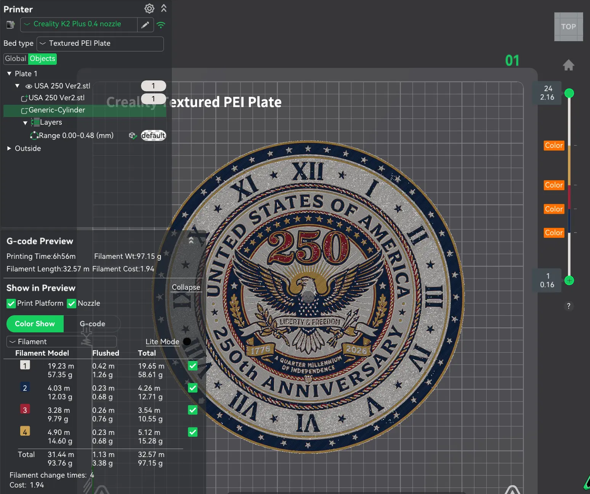Click the layer 24 / 2.16 label
Screen dimensions: 590x494
click(547, 93)
